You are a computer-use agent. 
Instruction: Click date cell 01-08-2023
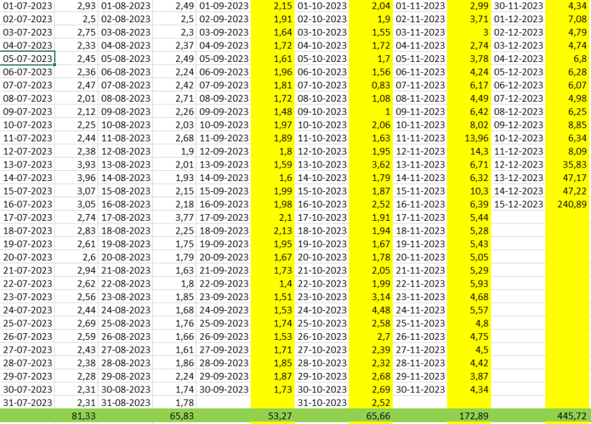(126, 6)
